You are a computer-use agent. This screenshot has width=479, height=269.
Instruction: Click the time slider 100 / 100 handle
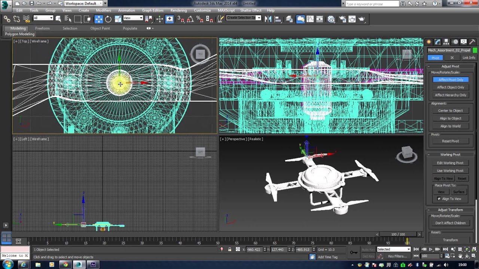pos(398,234)
